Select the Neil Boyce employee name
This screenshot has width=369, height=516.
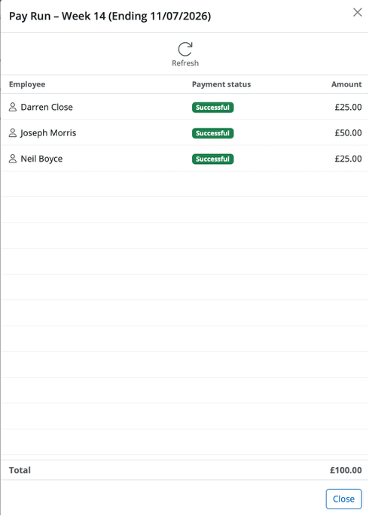point(41,159)
